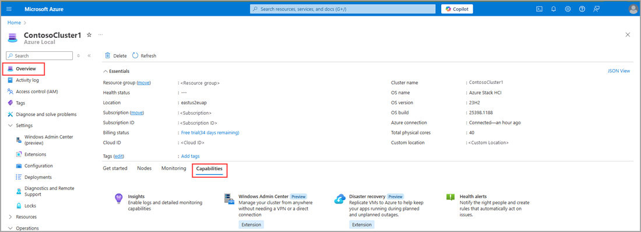Click the Copilot button
Viewport: 641px width, 232px height.
coord(457,9)
